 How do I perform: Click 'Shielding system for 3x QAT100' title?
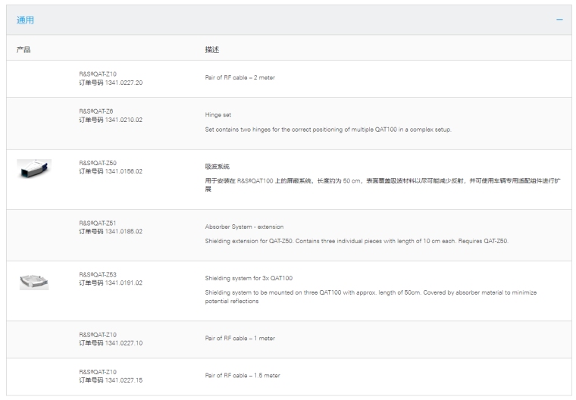click(x=250, y=278)
